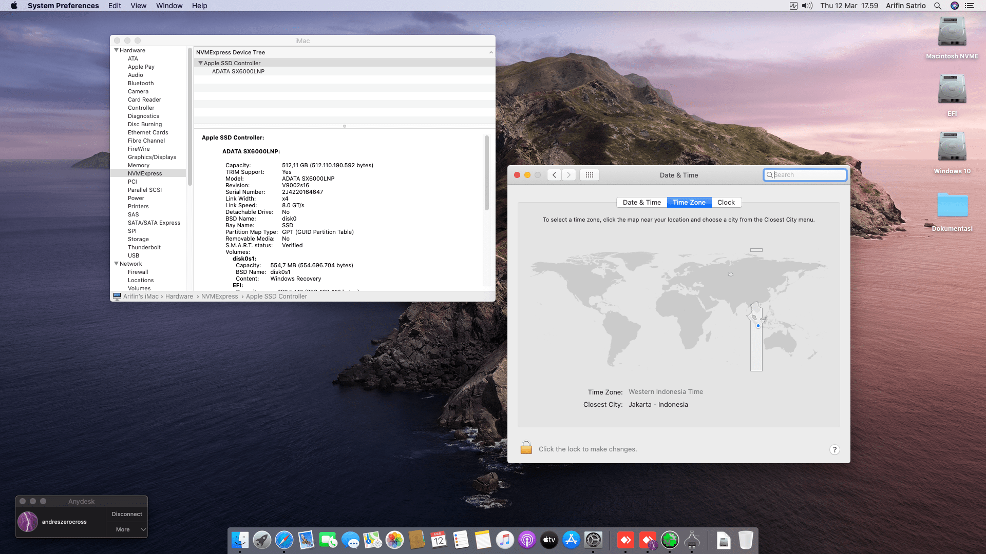Click the blue location dot on the time zone map
The height and width of the screenshot is (554, 986).
(758, 326)
